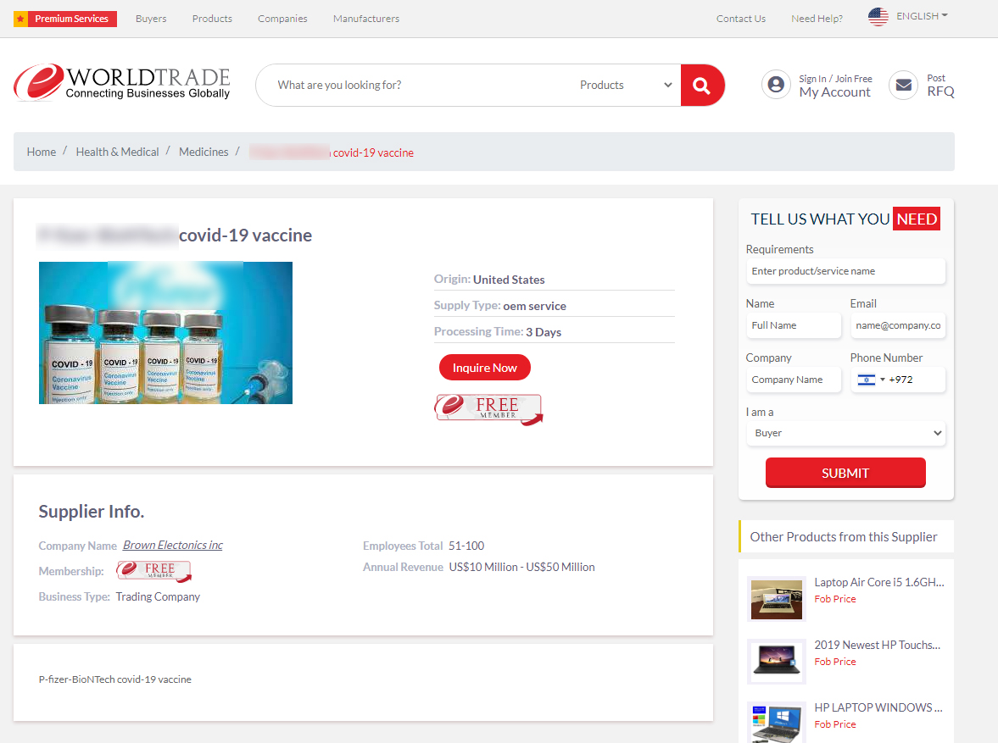Open the phone country flag selector
This screenshot has height=743, width=998.
click(871, 380)
